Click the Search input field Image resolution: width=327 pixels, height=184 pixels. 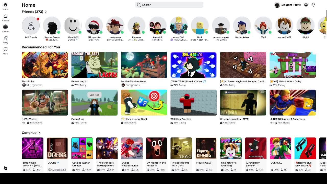169,5
